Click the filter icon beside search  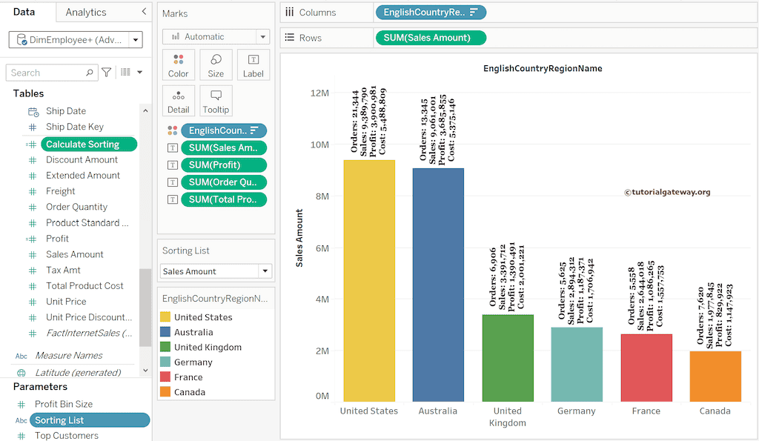(107, 73)
